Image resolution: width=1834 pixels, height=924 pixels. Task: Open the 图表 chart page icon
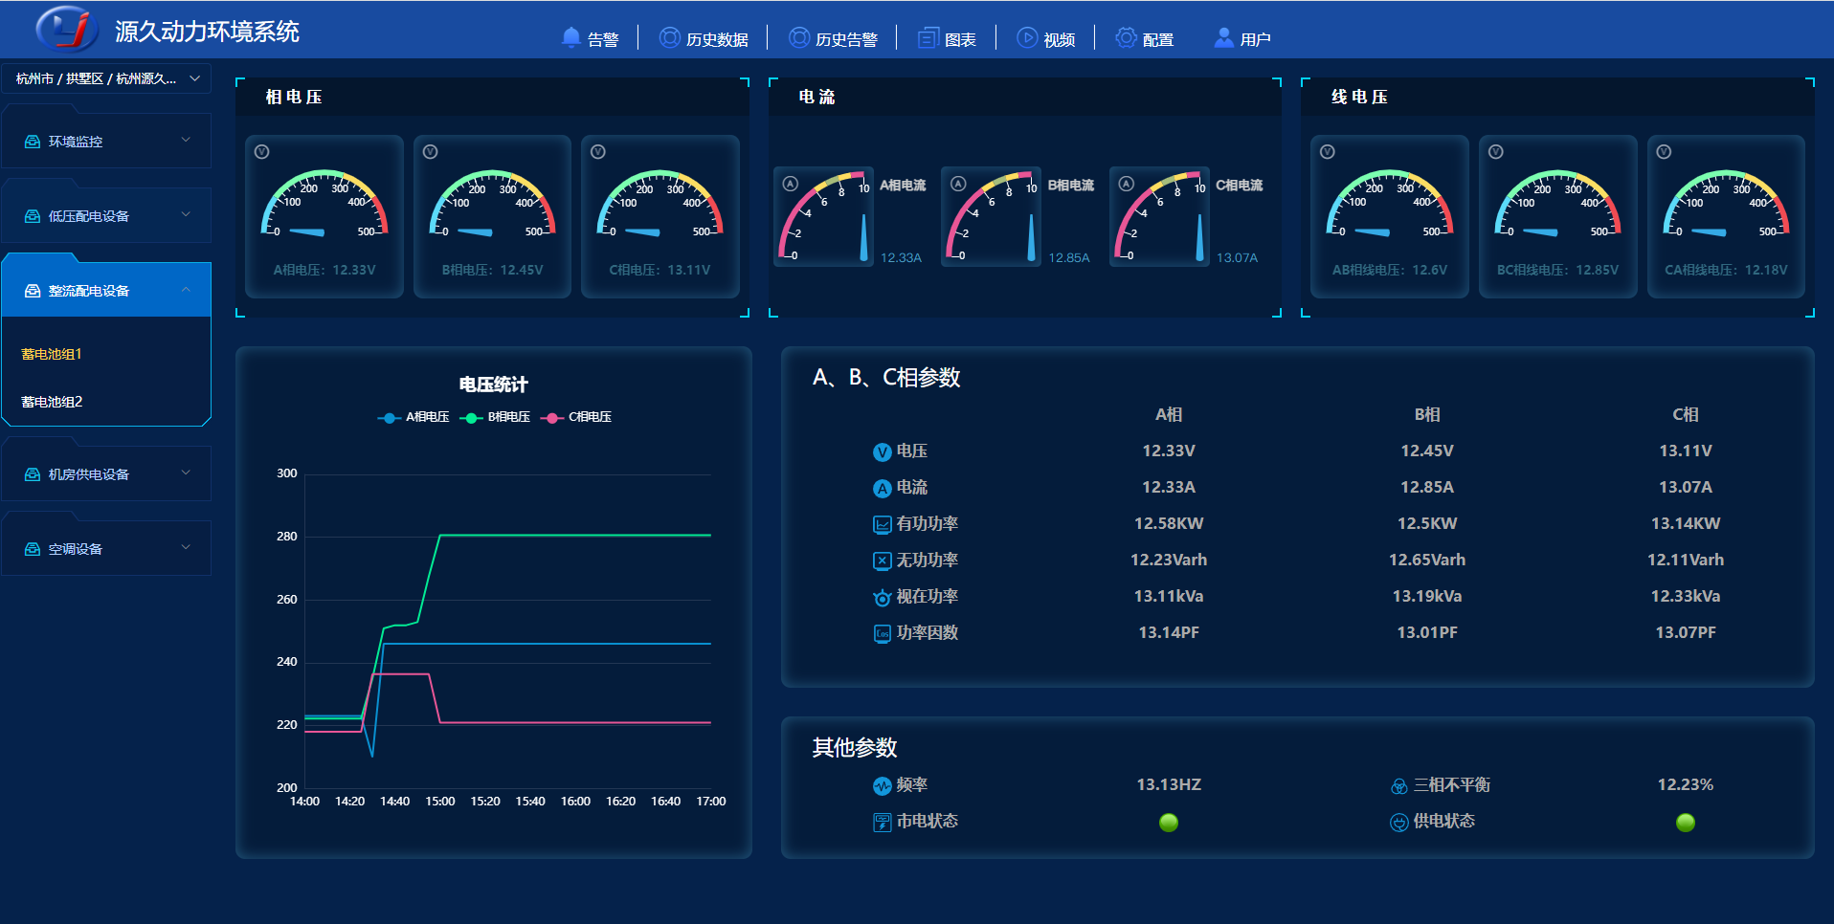928,38
